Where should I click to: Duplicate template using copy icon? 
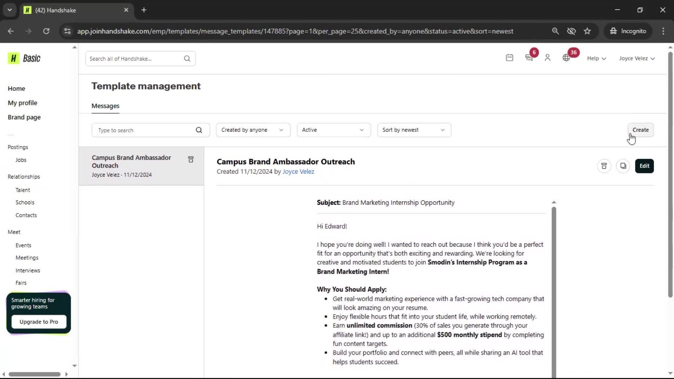tap(623, 166)
